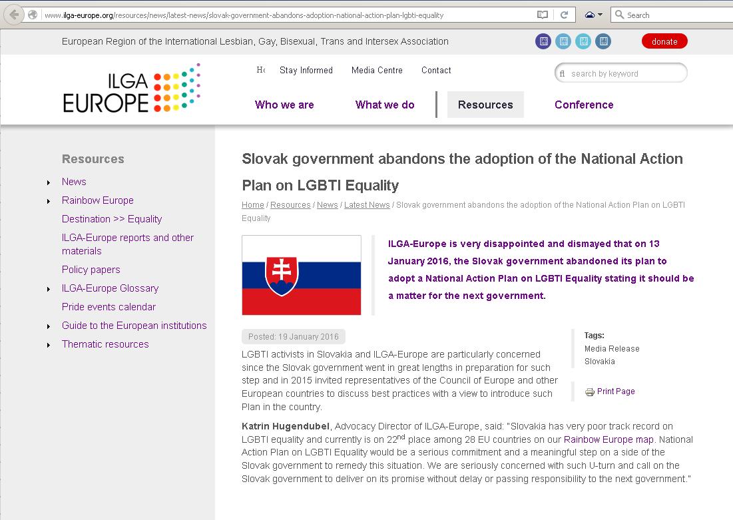Click the printer icon beside Print Page
The height and width of the screenshot is (520, 733).
pyautogui.click(x=589, y=392)
